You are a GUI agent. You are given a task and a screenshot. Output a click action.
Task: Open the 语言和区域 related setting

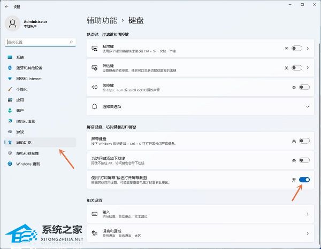coord(198,234)
